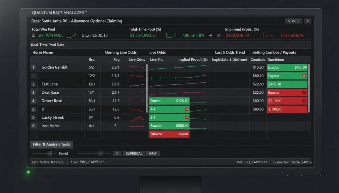The image size is (339, 193).
Task: Remove the 1-1 bet via its red X
Action: pos(186,109)
